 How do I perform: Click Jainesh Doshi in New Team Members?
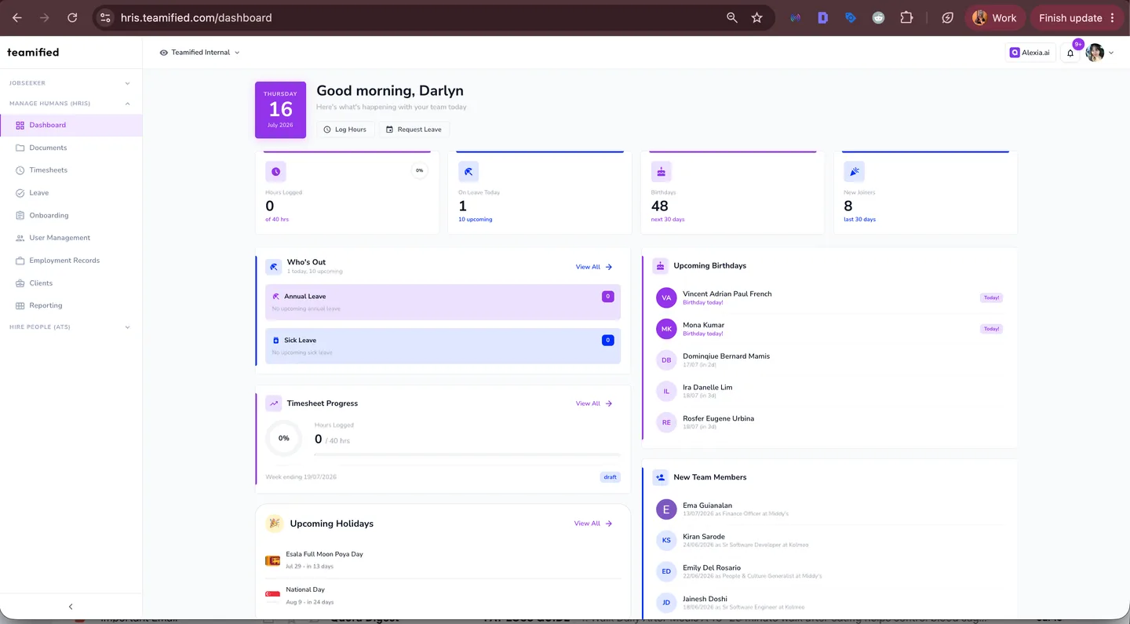pos(829,603)
